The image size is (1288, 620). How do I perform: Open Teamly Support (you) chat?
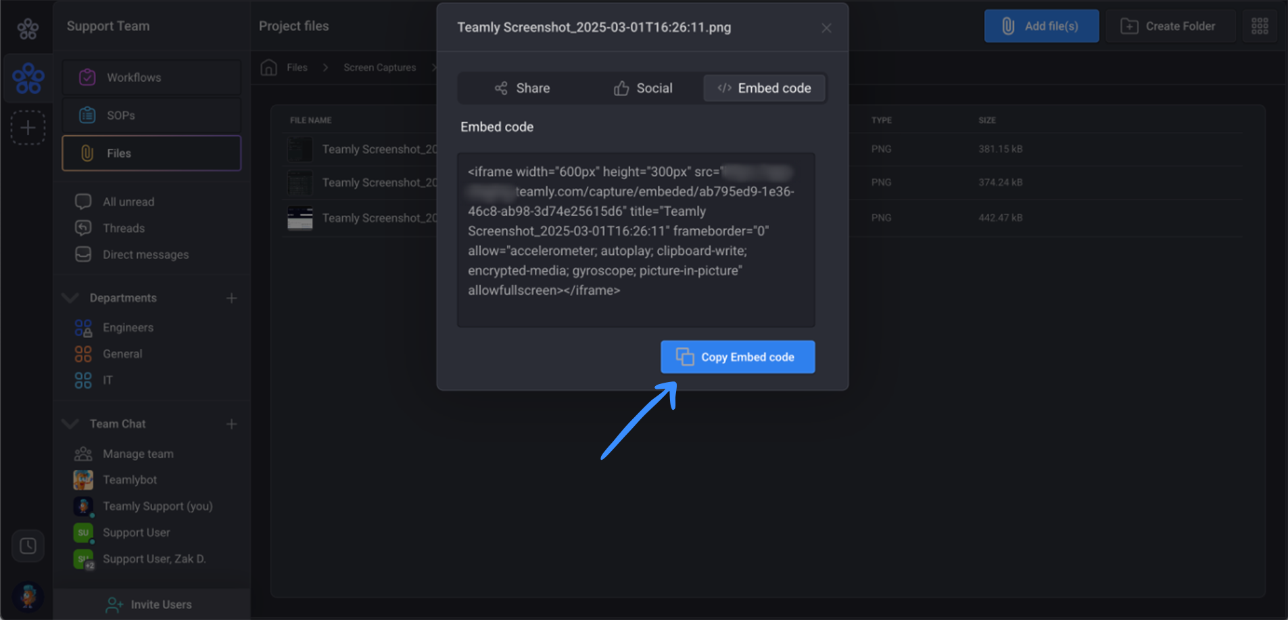coord(158,506)
